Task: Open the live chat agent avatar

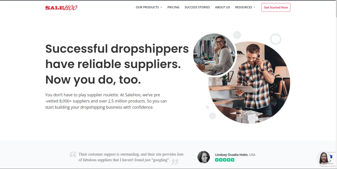Action: pyautogui.click(x=324, y=158)
